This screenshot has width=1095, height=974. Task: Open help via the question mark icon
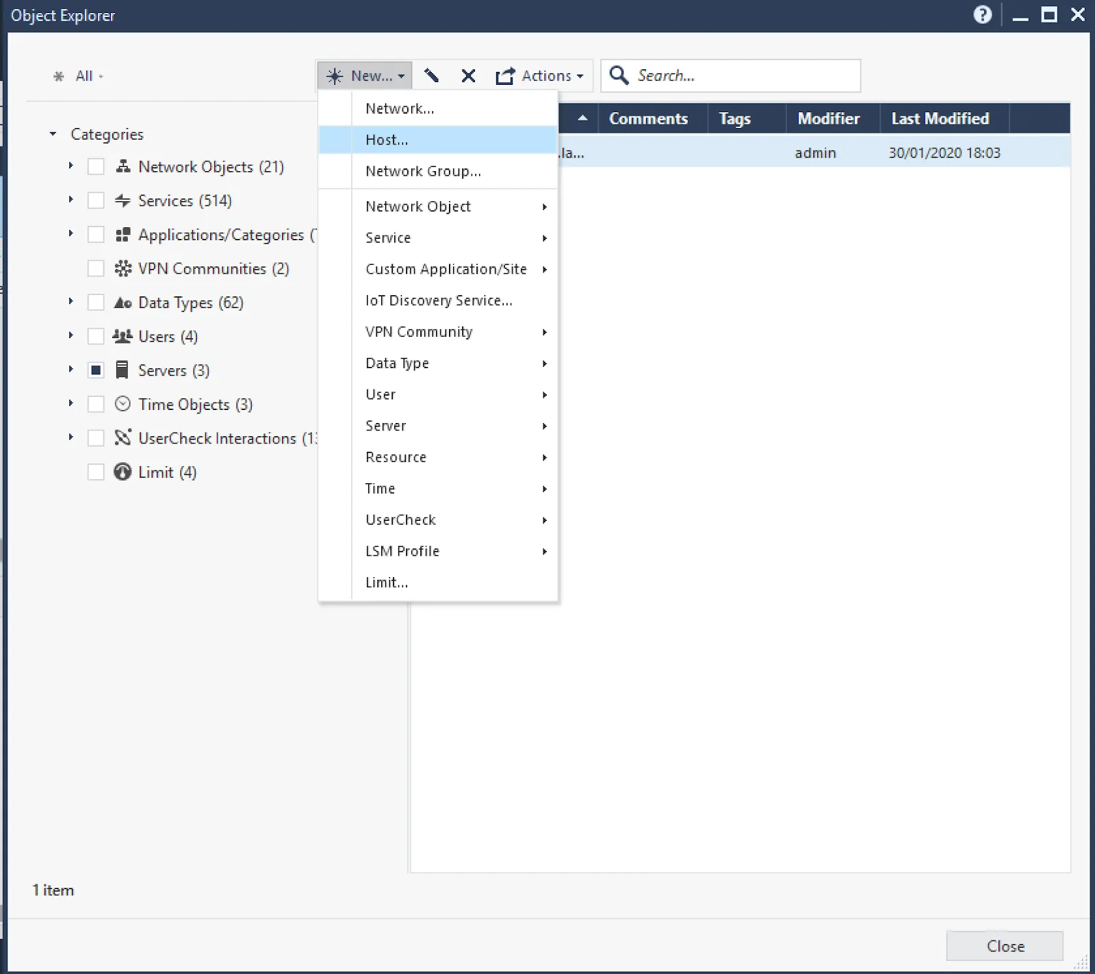tap(982, 14)
